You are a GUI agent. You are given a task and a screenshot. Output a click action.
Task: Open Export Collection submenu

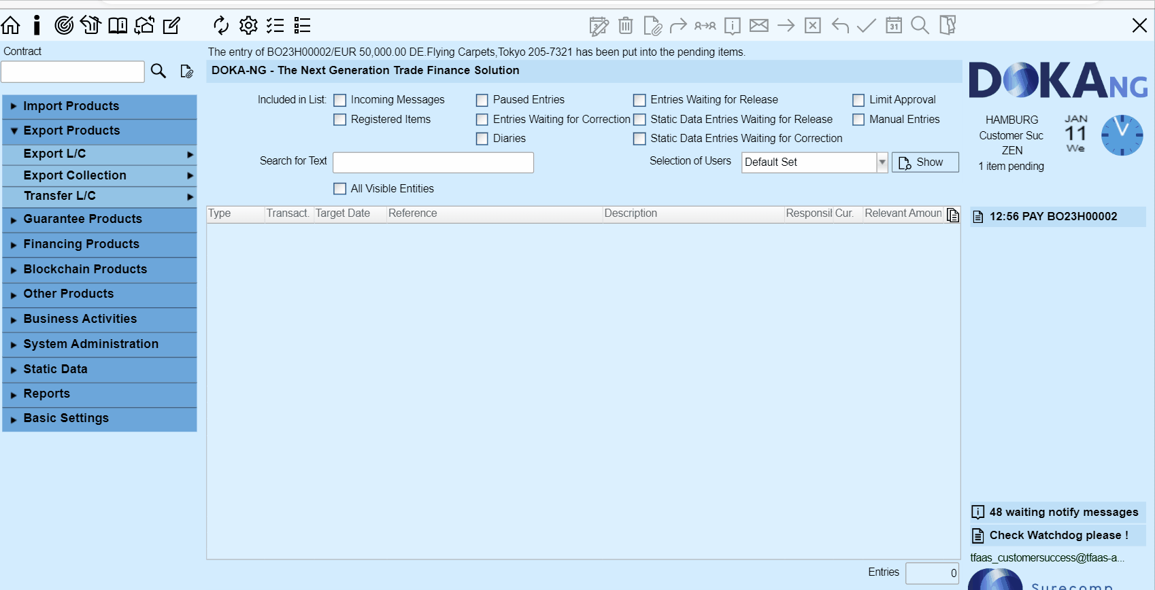coord(100,175)
